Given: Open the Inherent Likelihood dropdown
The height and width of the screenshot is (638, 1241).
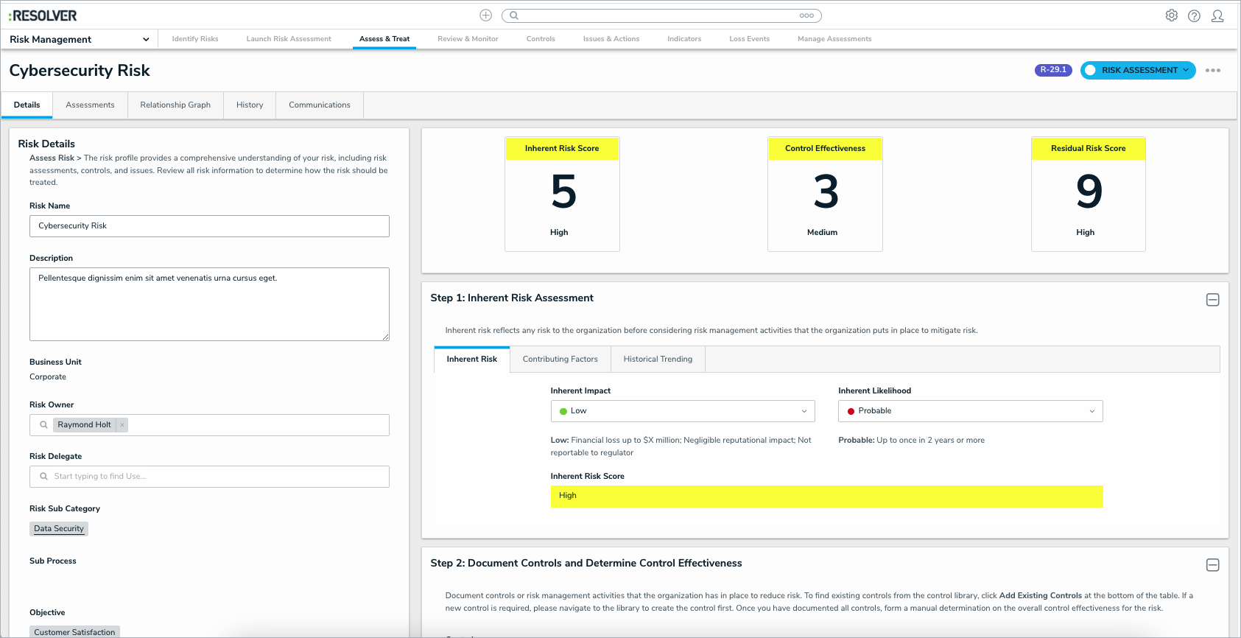Looking at the screenshot, I should pyautogui.click(x=970, y=411).
